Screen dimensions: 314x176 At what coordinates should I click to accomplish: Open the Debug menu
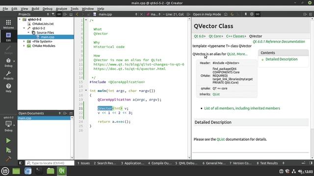(48, 9)
